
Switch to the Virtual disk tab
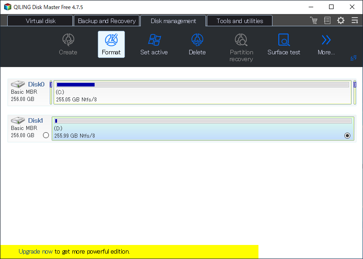coord(40,21)
